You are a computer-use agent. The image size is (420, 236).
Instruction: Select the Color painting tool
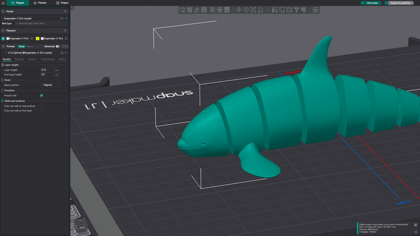[289, 10]
